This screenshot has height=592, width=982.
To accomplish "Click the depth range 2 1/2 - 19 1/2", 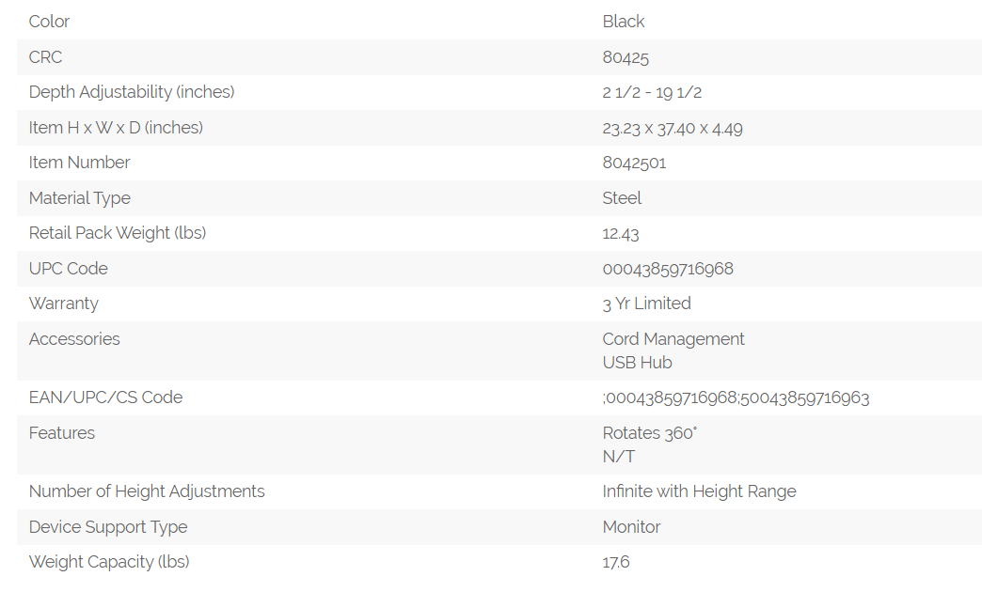I will tap(652, 92).
